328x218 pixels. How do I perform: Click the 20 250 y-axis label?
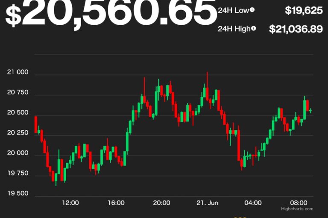pyautogui.click(x=18, y=133)
